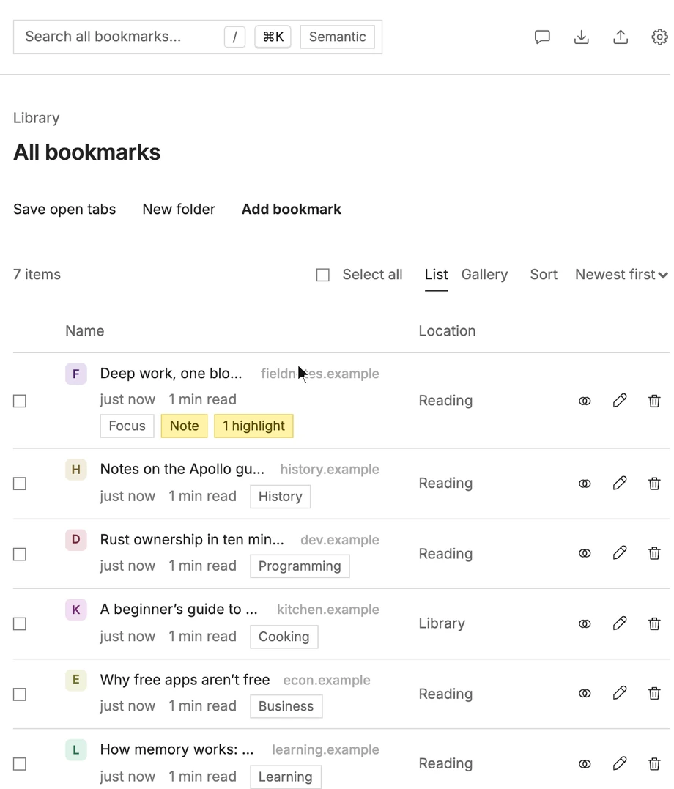The width and height of the screenshot is (674, 789).
Task: Open Rust ownership in ten min... title
Action: 192,539
